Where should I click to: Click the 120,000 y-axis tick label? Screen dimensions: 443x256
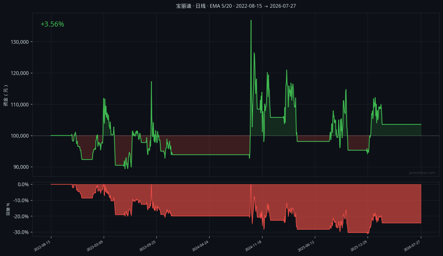point(20,73)
